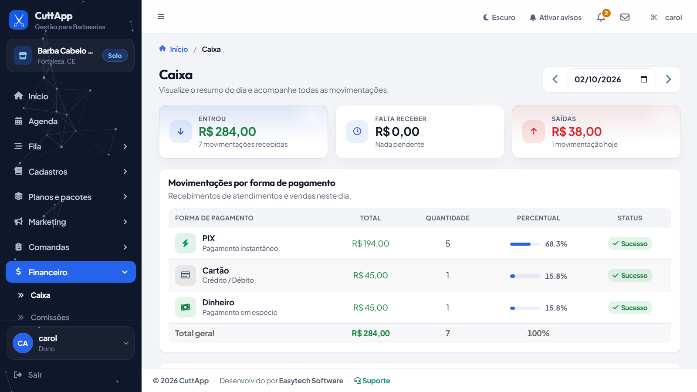Image resolution: width=697 pixels, height=392 pixels.
Task: Click the Cartão 15.8% progress bar
Action: pos(525,276)
